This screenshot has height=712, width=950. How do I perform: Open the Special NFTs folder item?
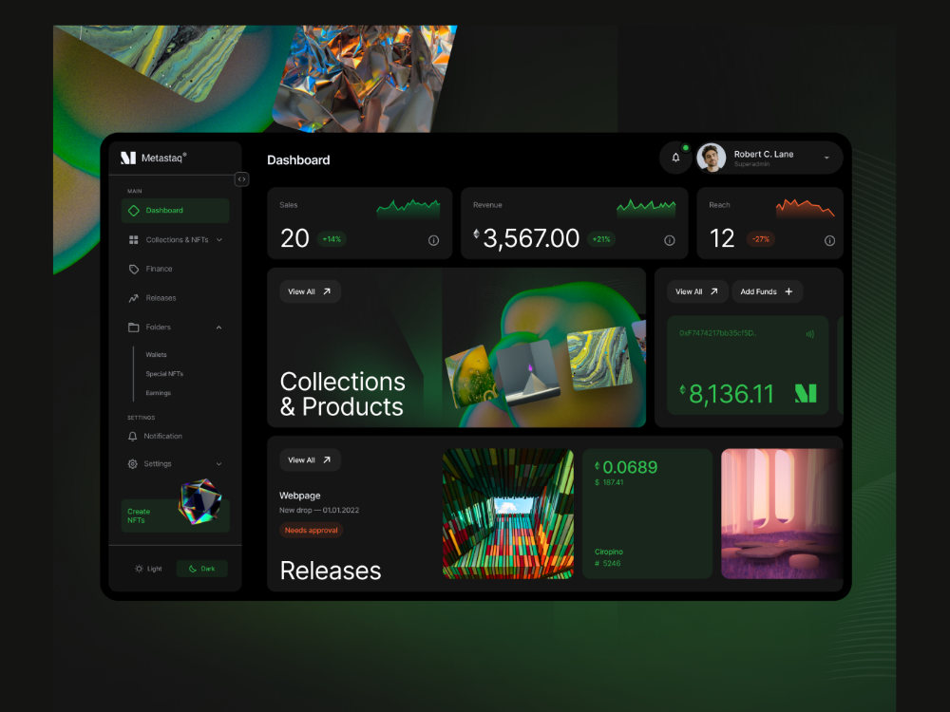point(164,374)
